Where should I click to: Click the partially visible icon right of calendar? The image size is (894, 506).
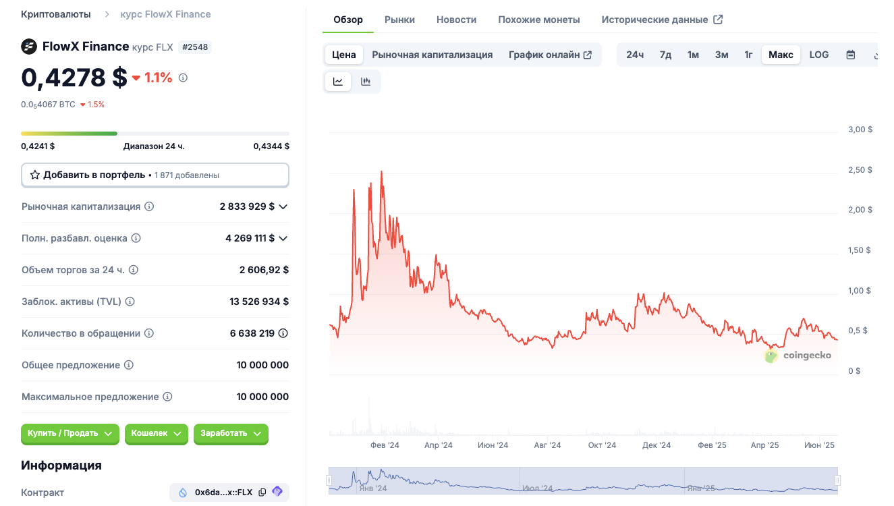875,55
